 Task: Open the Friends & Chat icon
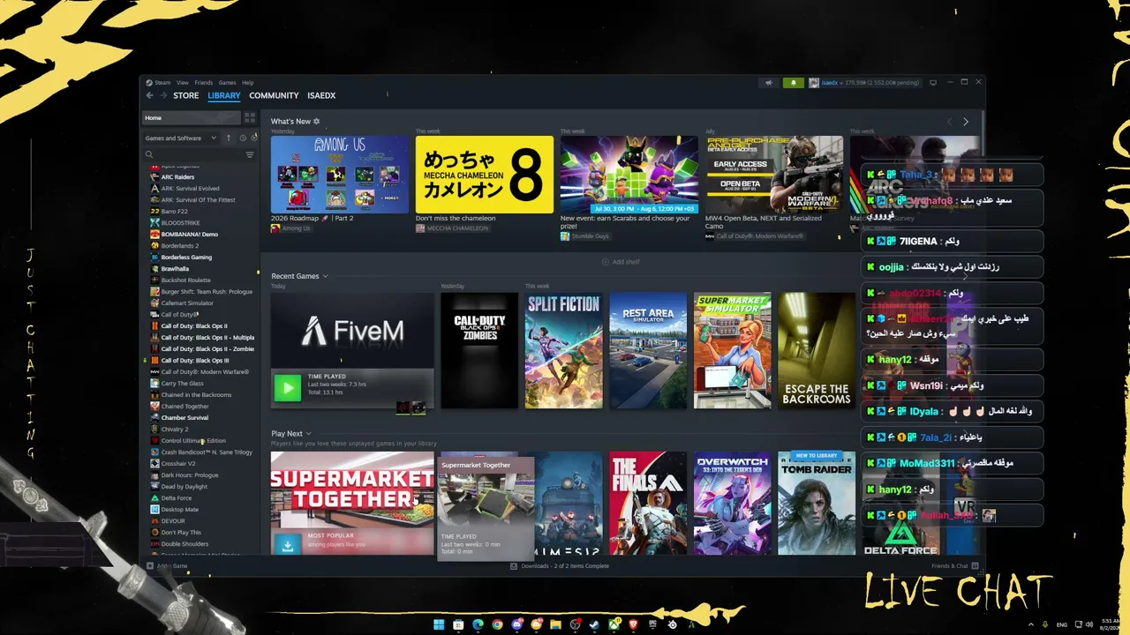pos(975,566)
